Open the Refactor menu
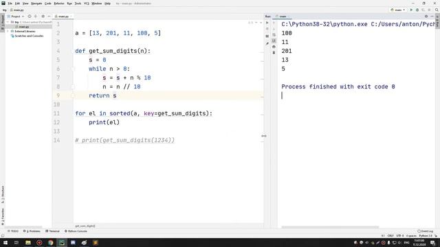Screen dimensions: 440x247 click(59, 3)
